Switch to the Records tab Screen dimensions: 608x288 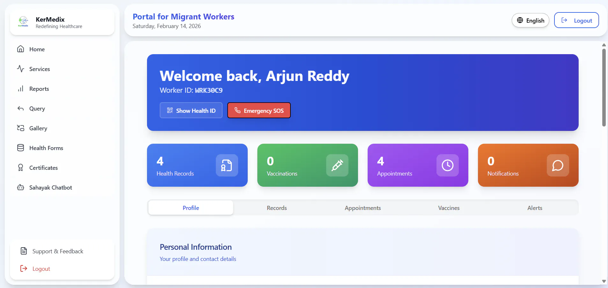277,208
